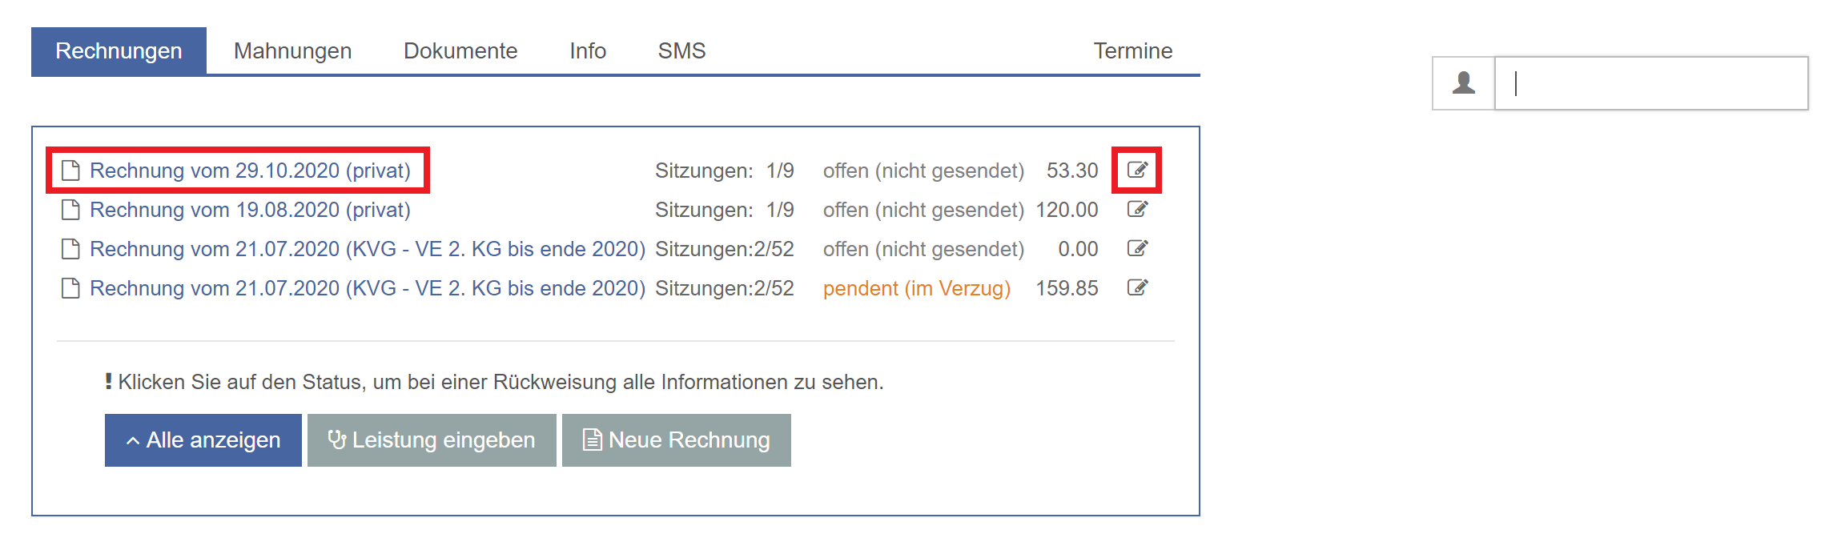Open Rechnung vom 19.08.2020 (privat) link
Image resolution: width=1829 pixels, height=550 pixels.
pyautogui.click(x=250, y=210)
